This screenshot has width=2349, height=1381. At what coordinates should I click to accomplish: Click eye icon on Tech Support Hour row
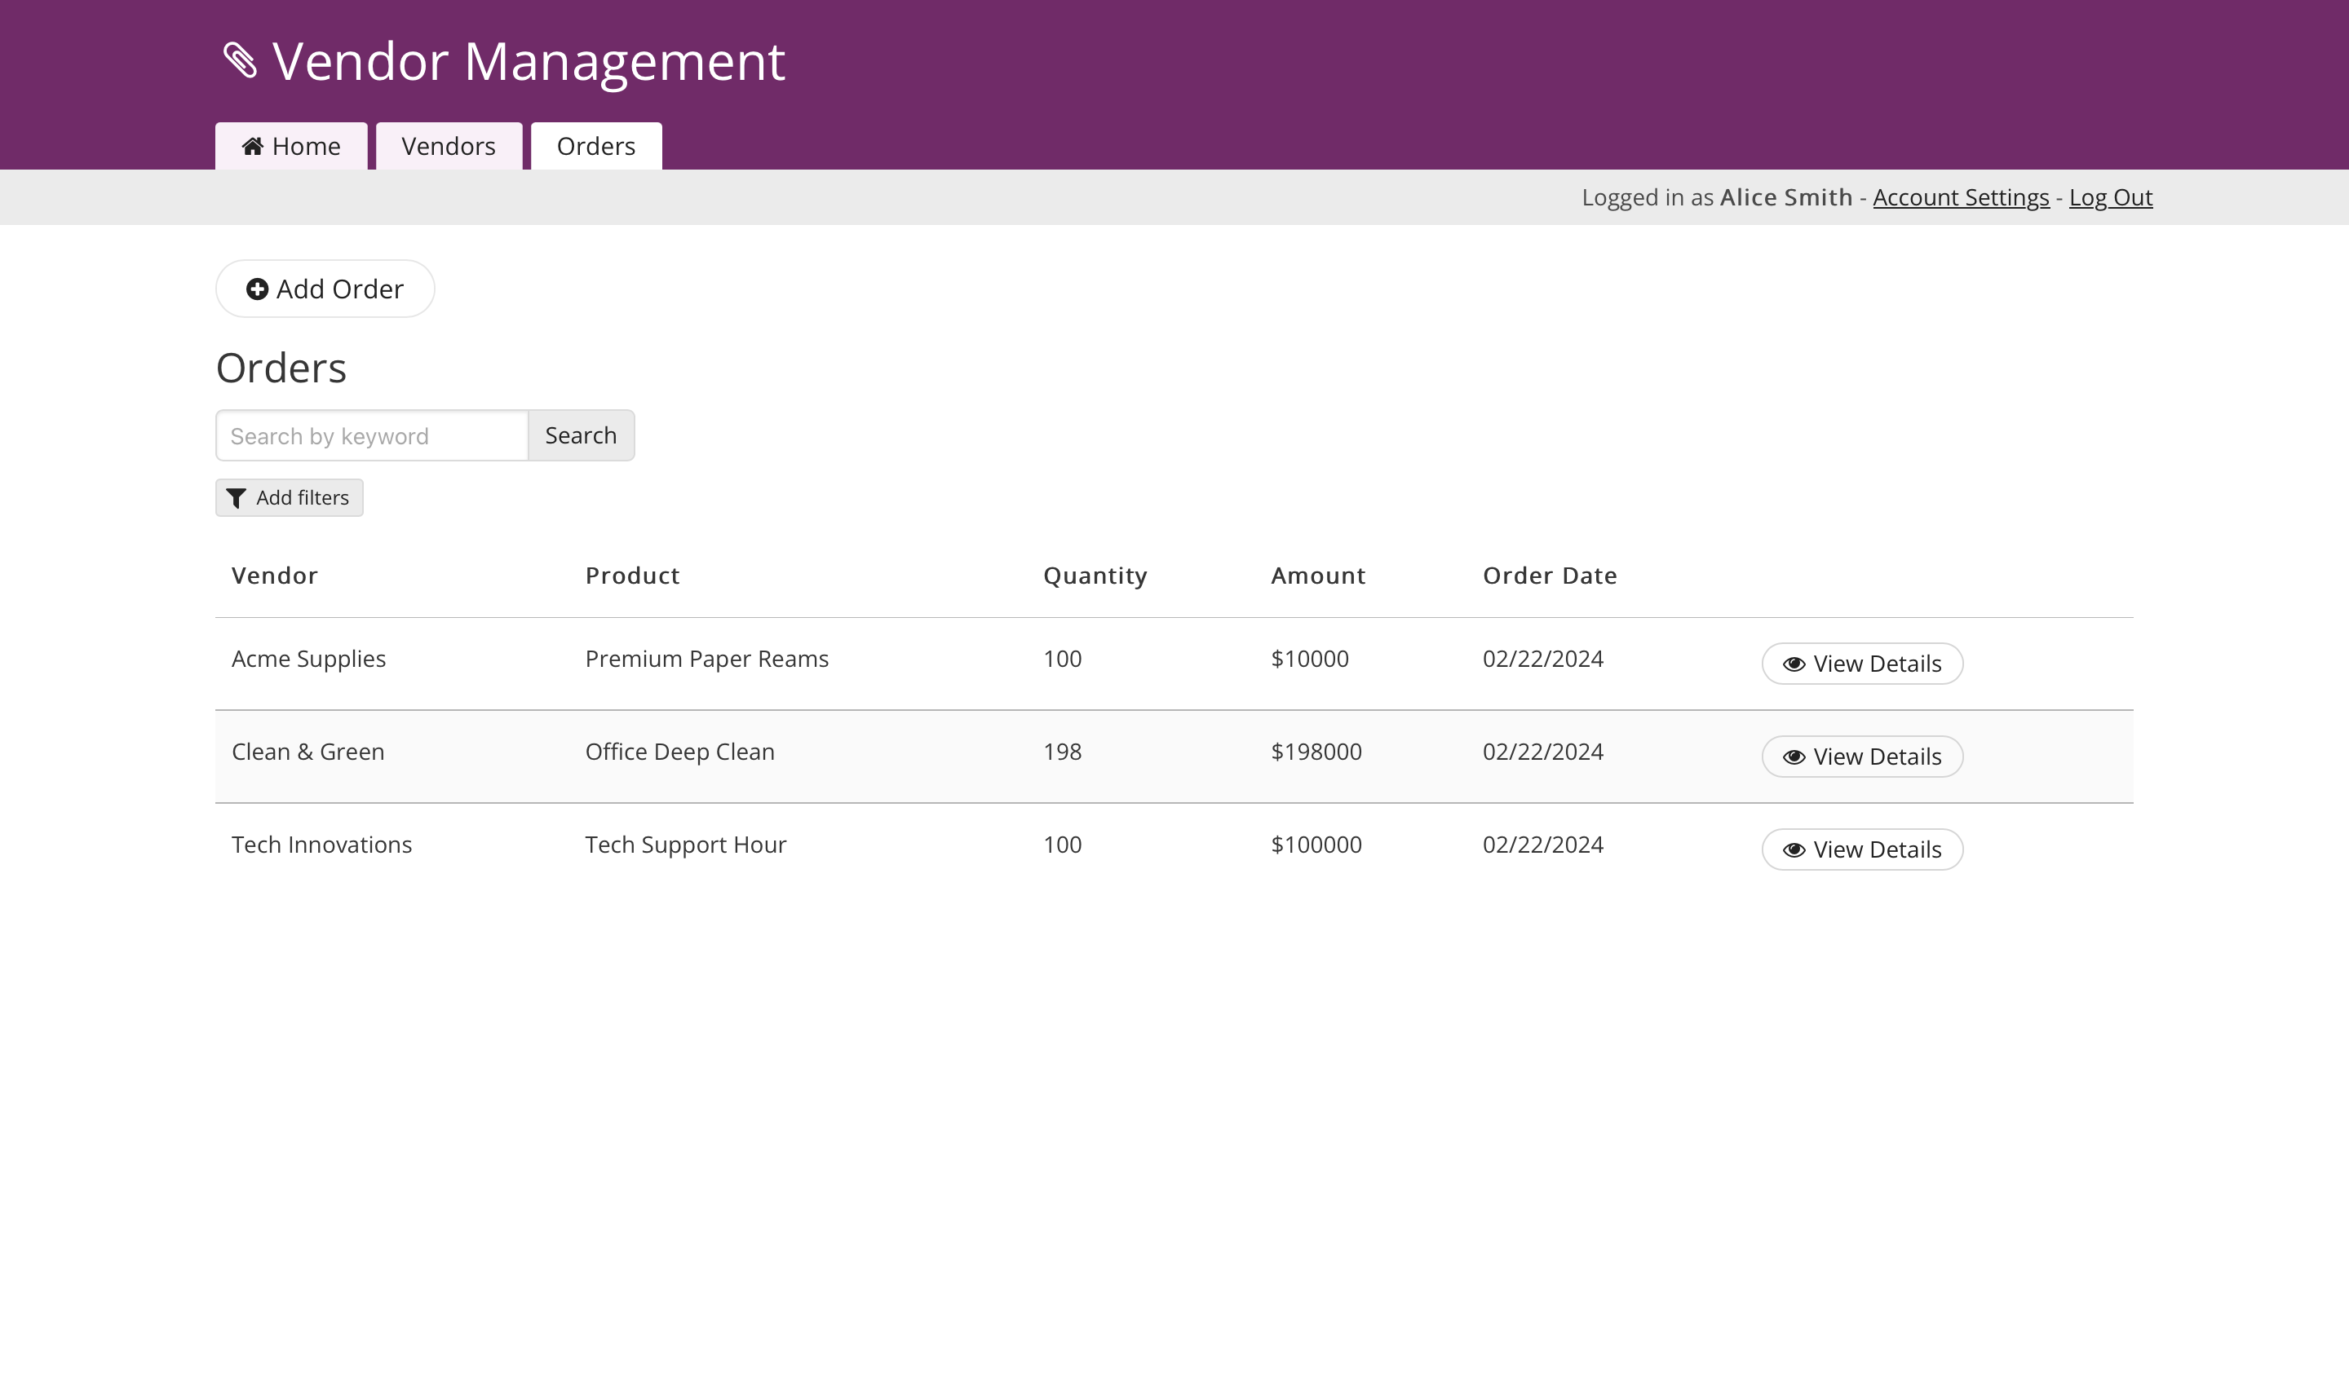(1794, 851)
